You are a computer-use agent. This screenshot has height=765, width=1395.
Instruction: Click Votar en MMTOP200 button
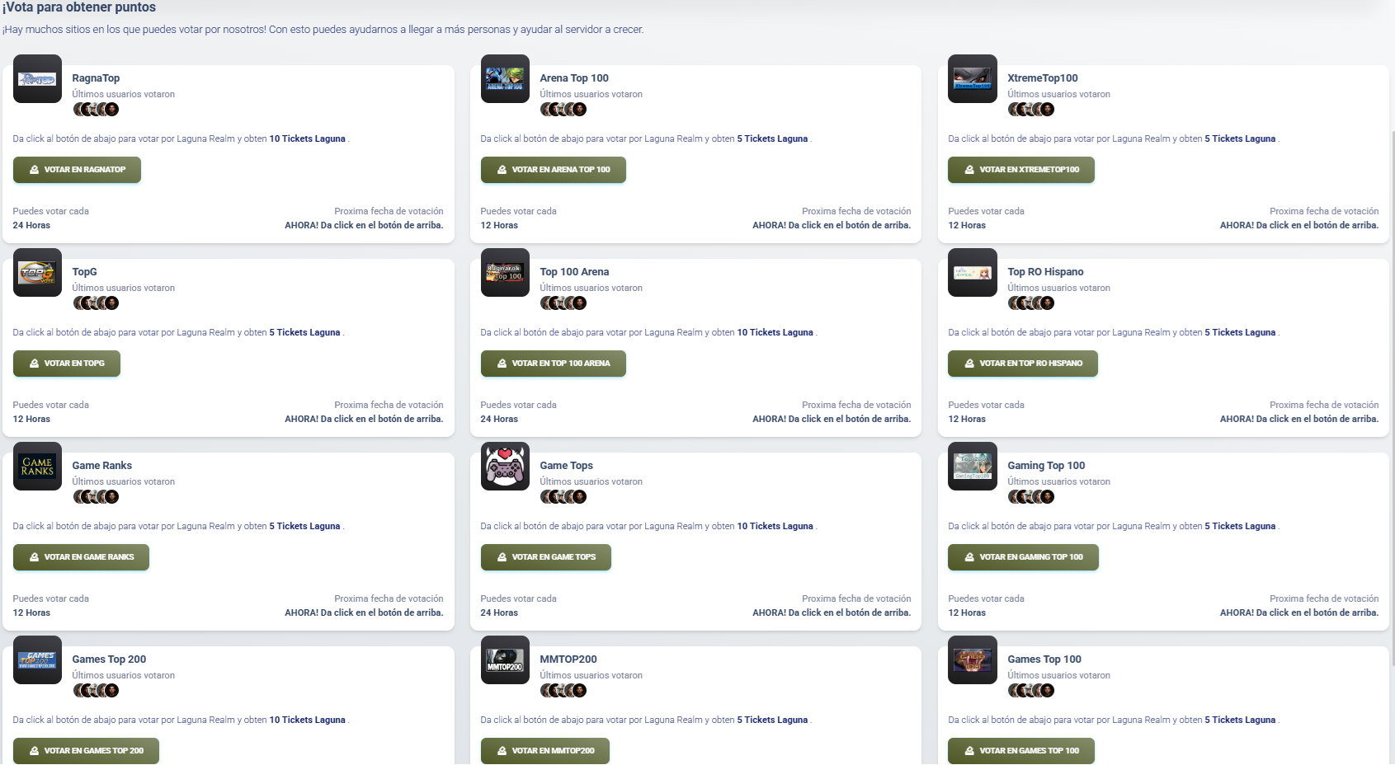[545, 751]
